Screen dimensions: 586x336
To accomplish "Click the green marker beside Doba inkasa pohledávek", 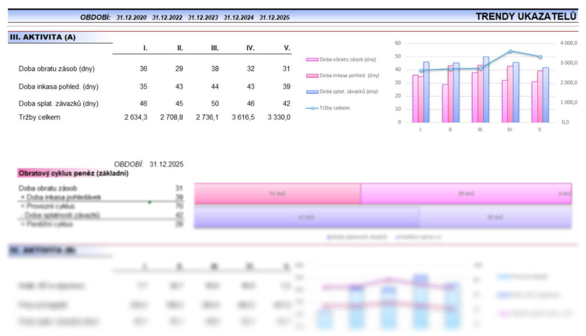I will tap(149, 202).
